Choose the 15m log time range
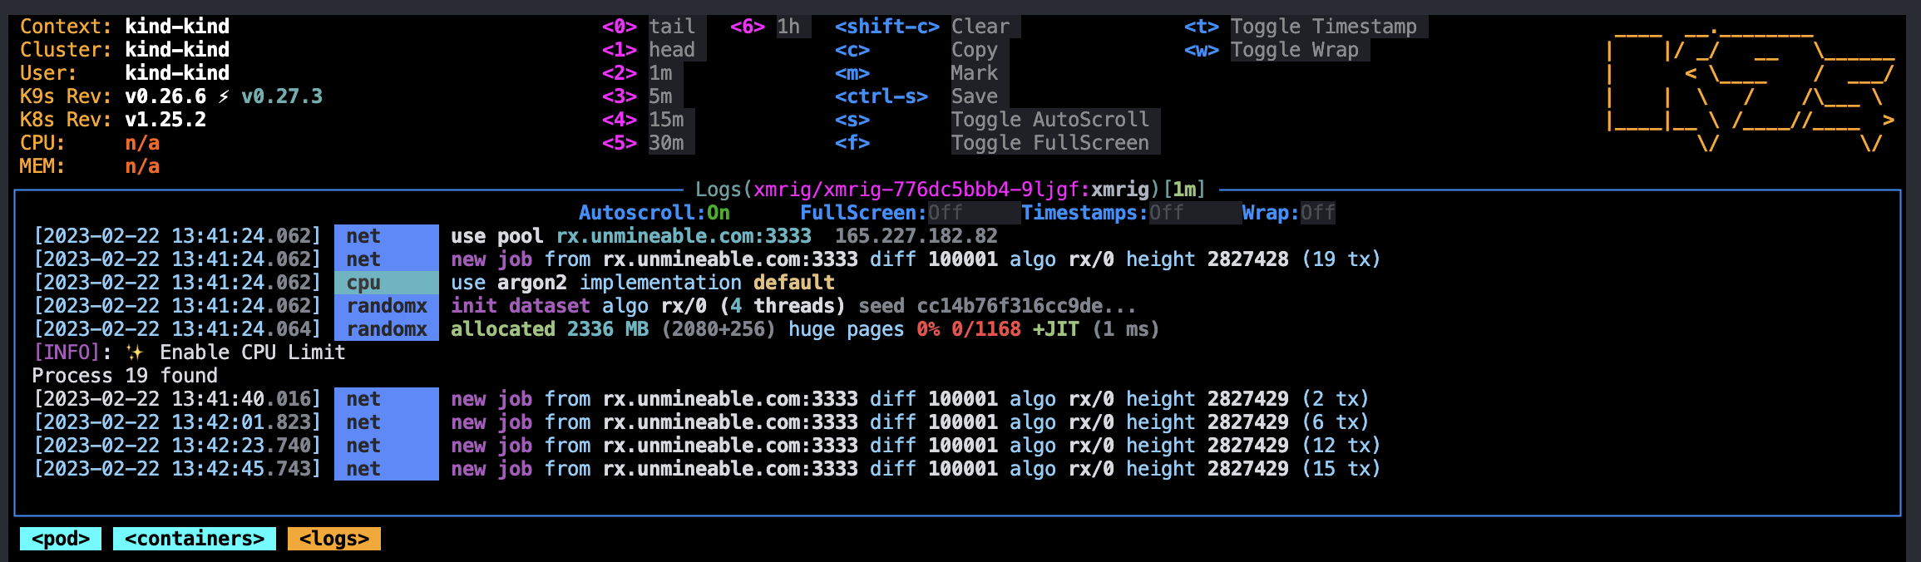 pos(666,120)
